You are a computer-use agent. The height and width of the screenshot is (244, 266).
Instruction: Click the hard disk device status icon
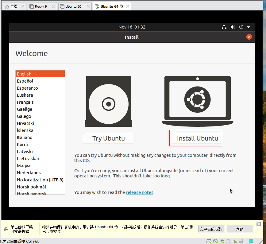(209, 241)
